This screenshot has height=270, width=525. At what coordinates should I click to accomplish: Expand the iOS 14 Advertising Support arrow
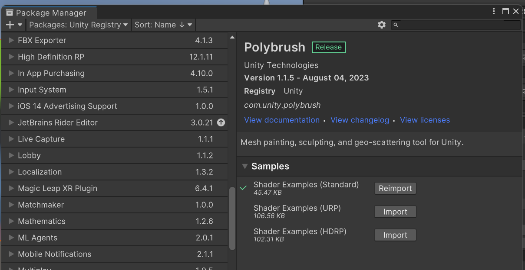pos(11,106)
